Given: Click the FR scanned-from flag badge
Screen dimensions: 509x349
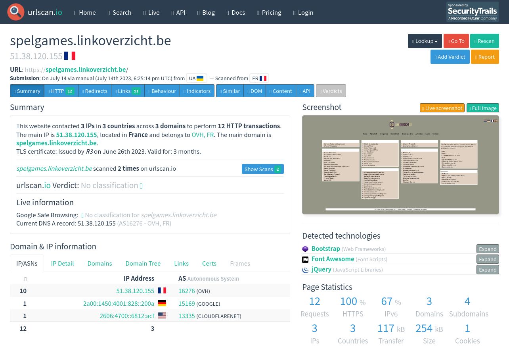Looking at the screenshot, I should (x=259, y=78).
